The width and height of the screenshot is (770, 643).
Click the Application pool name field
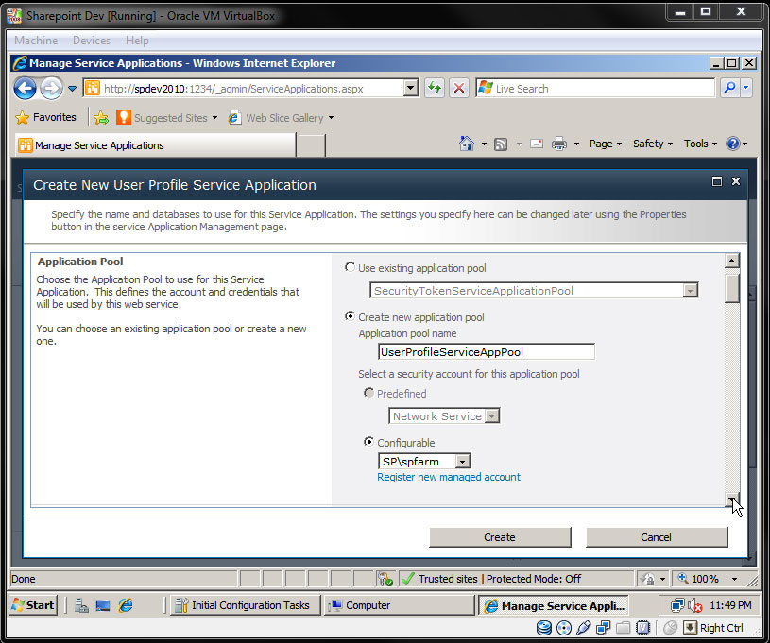(x=487, y=352)
